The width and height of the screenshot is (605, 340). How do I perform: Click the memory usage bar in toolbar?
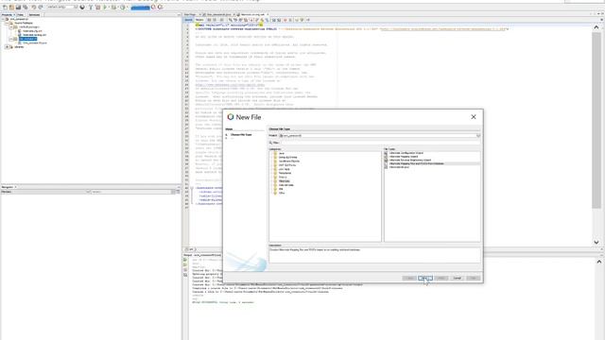140,8
